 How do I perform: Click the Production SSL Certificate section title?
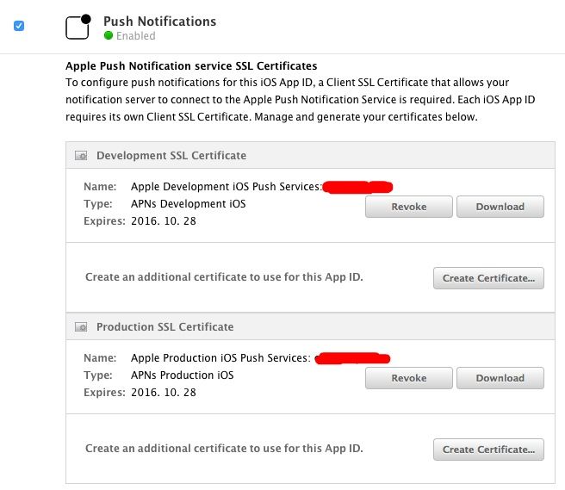click(165, 327)
